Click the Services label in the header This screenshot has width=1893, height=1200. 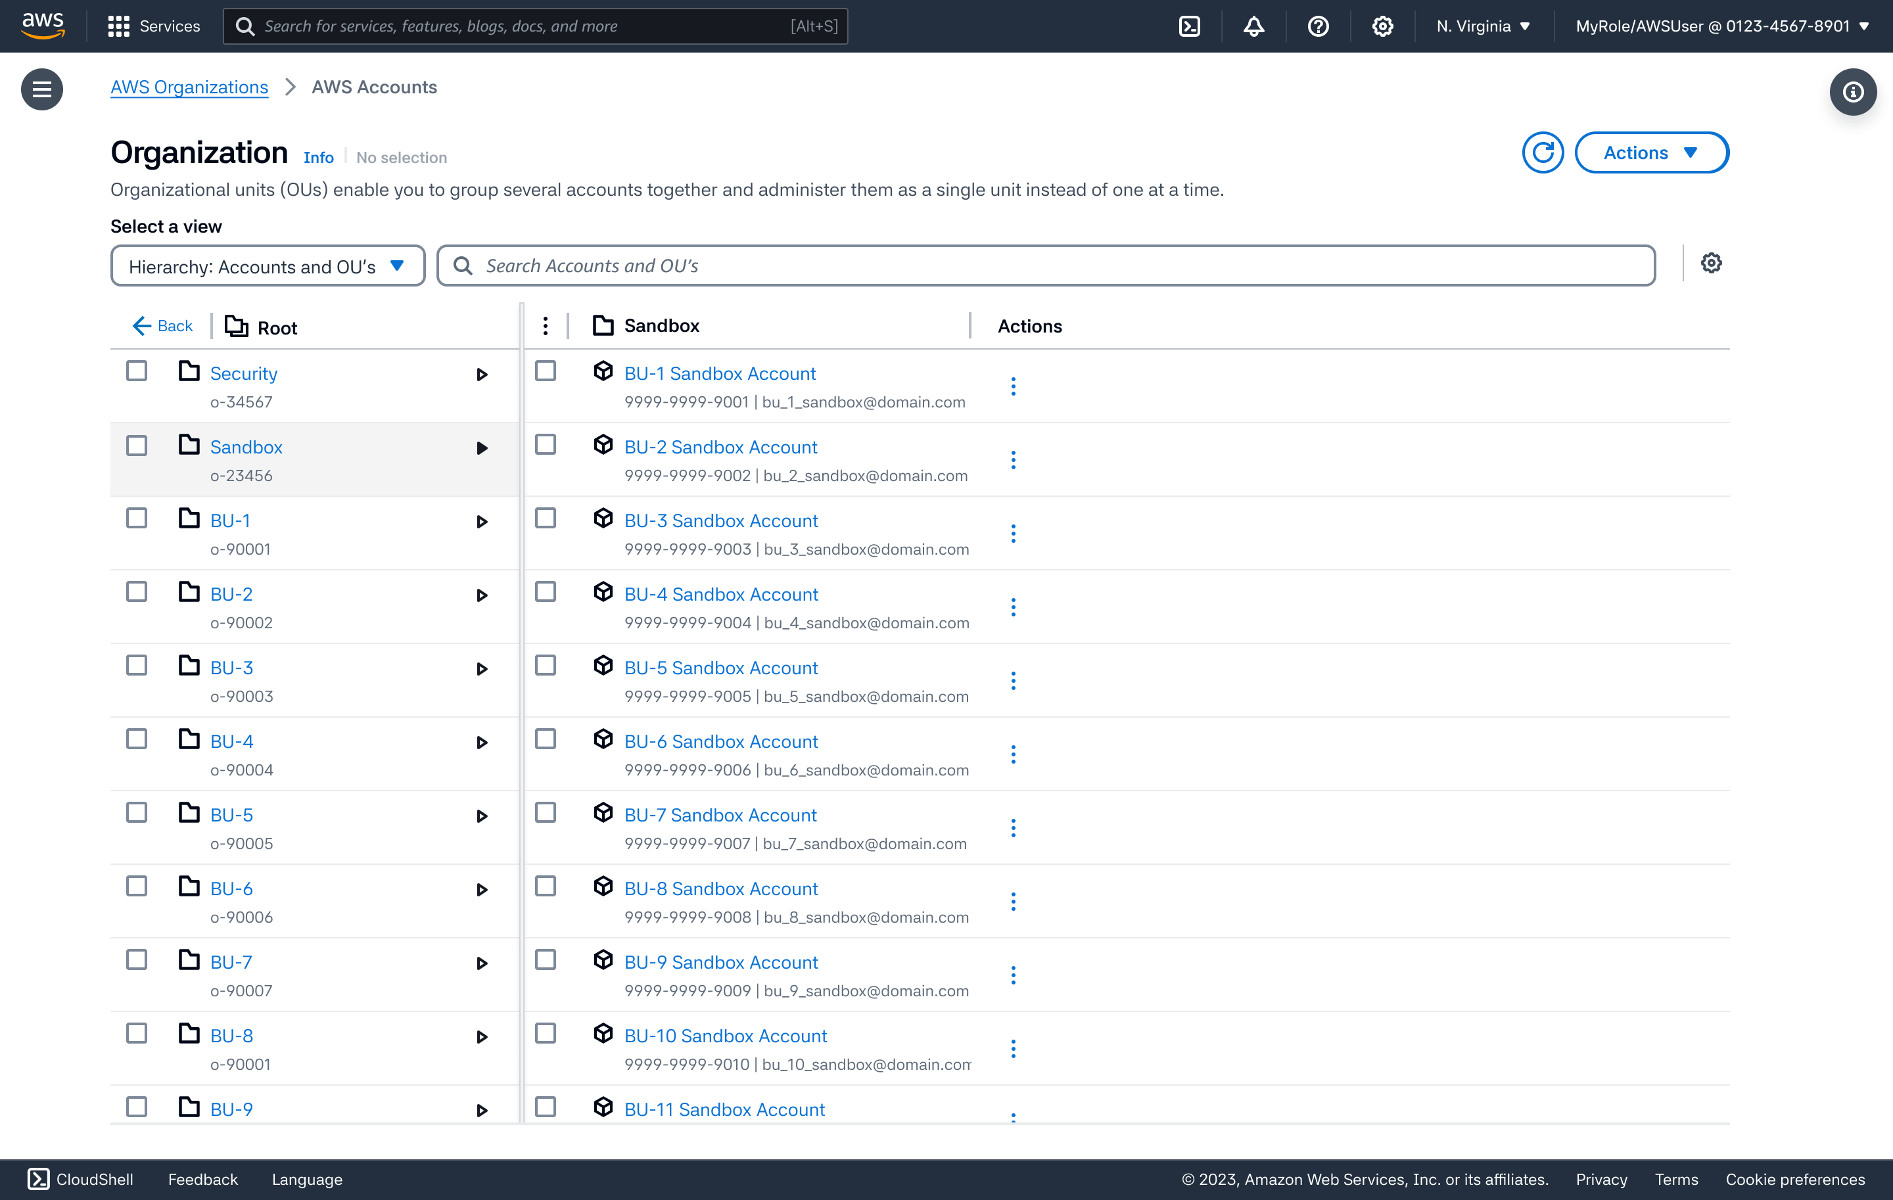point(170,26)
